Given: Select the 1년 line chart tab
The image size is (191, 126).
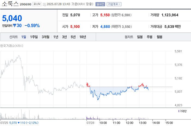Looking at the screenshot, I should click(56, 37).
